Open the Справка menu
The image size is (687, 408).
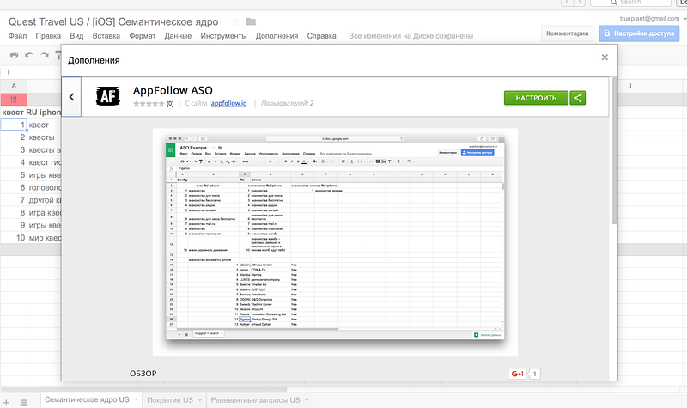coord(321,36)
